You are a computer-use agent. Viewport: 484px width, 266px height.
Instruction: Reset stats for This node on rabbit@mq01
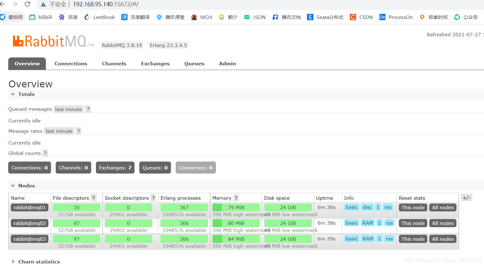[413, 207]
